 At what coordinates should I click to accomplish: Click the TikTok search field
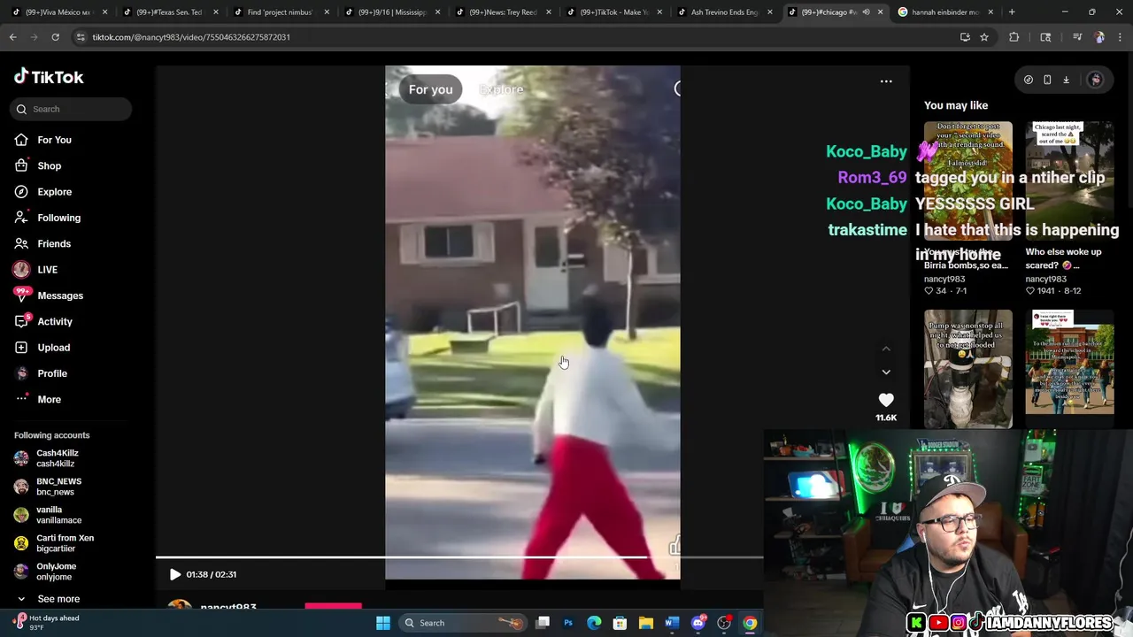pos(73,109)
